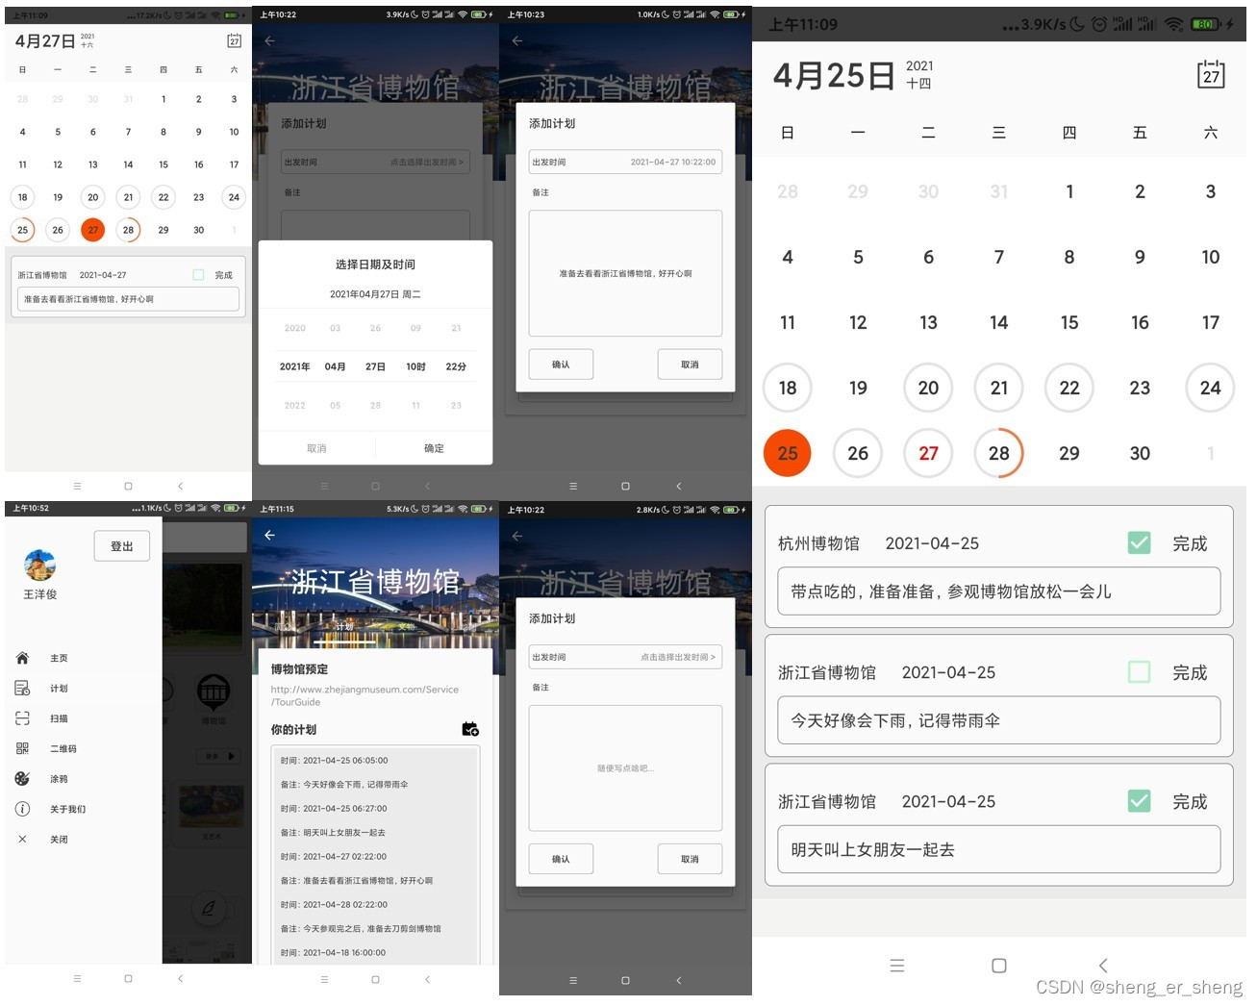
Task: Tap the calendar icon on April 25 screen
Action: pyautogui.click(x=1211, y=74)
